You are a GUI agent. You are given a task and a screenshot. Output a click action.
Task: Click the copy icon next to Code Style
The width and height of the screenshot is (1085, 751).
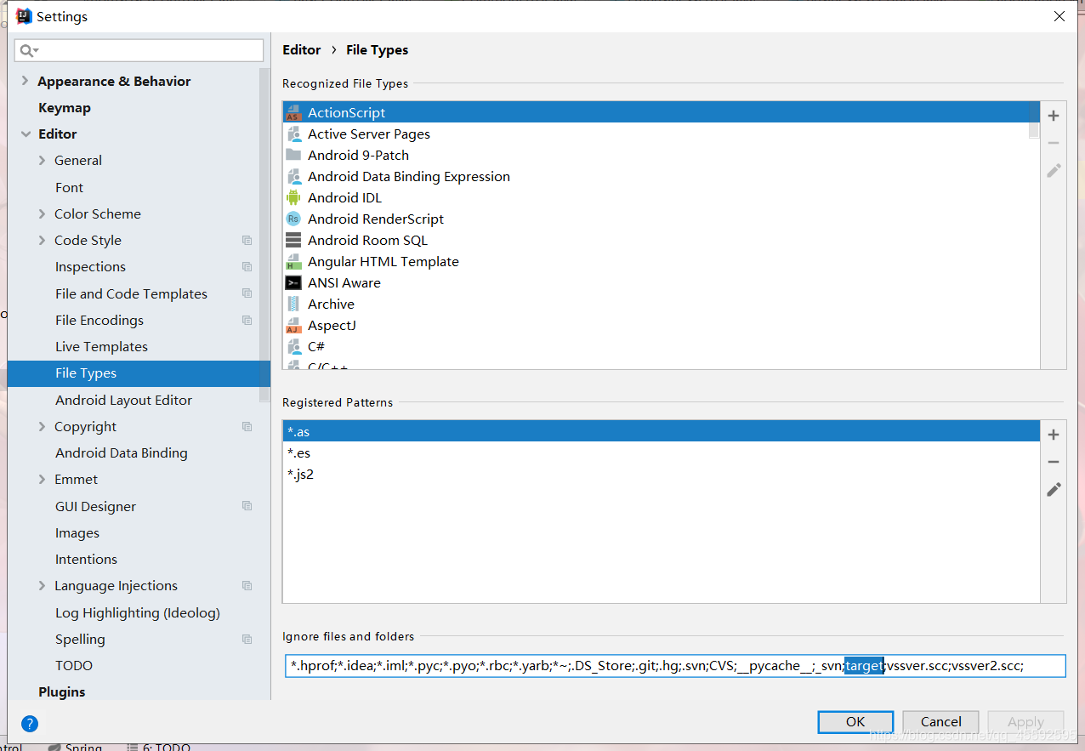[x=247, y=241]
